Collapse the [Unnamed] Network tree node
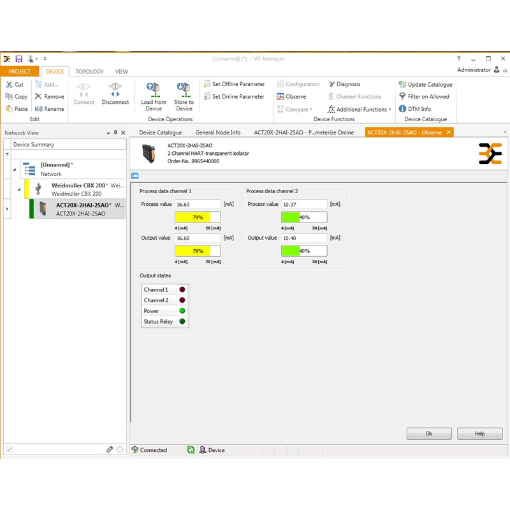The height and width of the screenshot is (510, 510). 15,170
